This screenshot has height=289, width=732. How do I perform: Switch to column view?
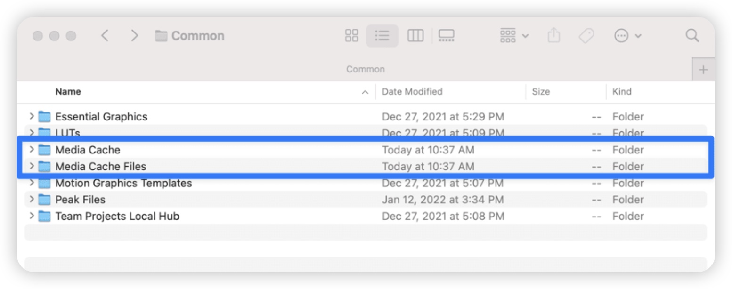(415, 36)
